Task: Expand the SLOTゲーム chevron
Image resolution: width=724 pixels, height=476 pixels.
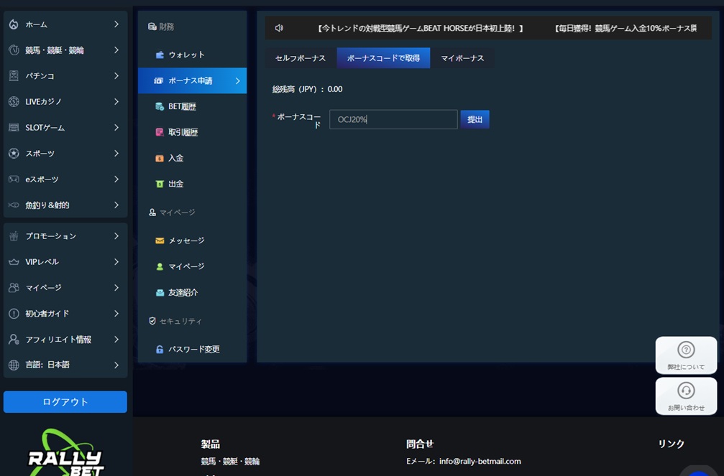Action: pos(116,127)
